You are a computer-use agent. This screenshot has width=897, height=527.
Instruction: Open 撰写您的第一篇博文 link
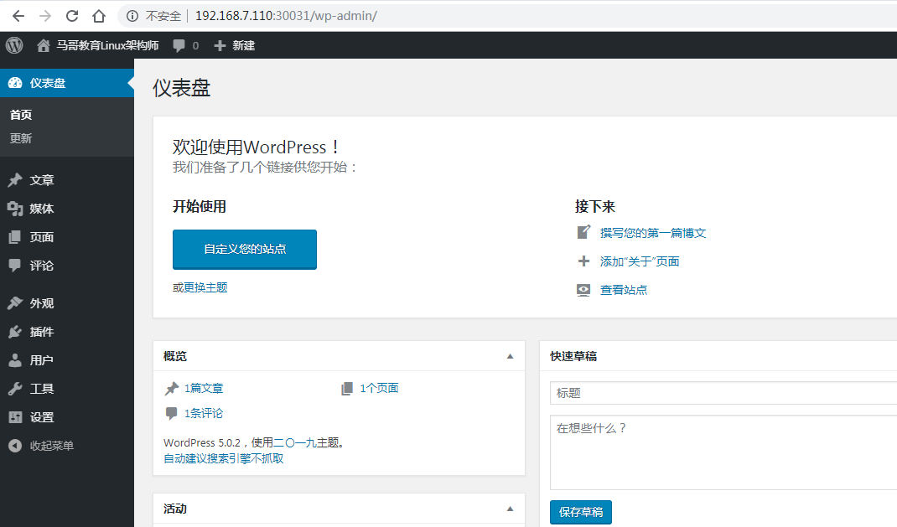(653, 233)
